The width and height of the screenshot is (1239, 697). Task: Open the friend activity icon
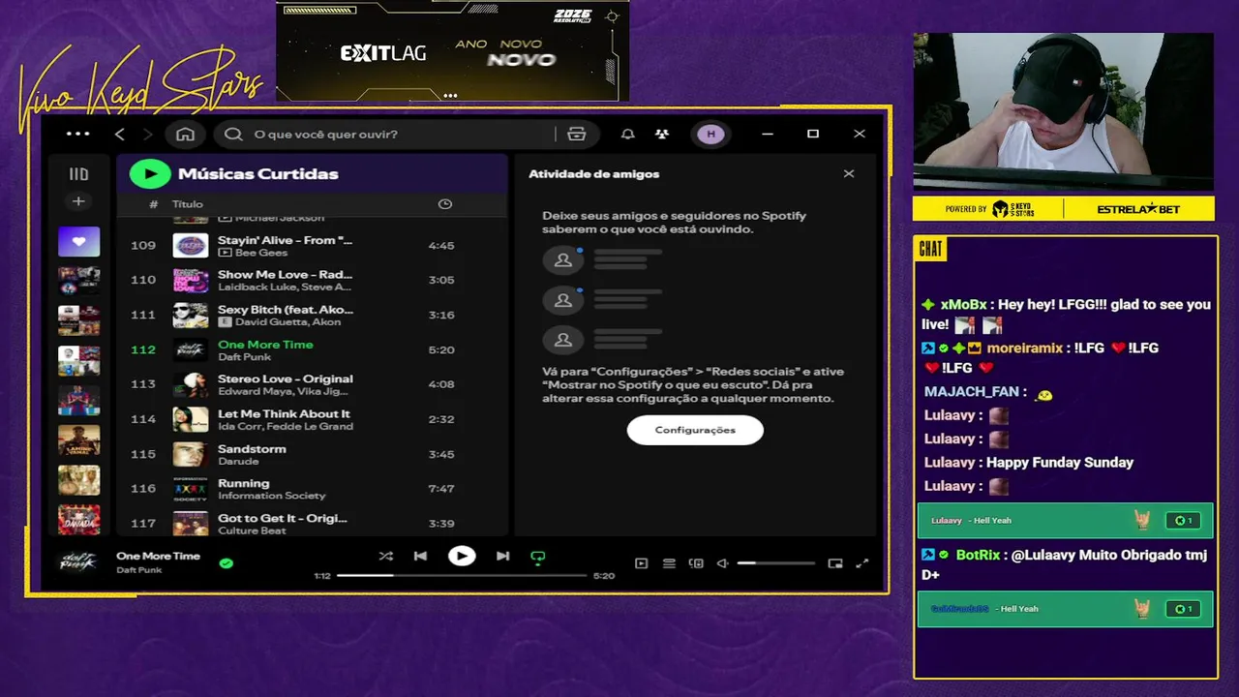tap(662, 135)
